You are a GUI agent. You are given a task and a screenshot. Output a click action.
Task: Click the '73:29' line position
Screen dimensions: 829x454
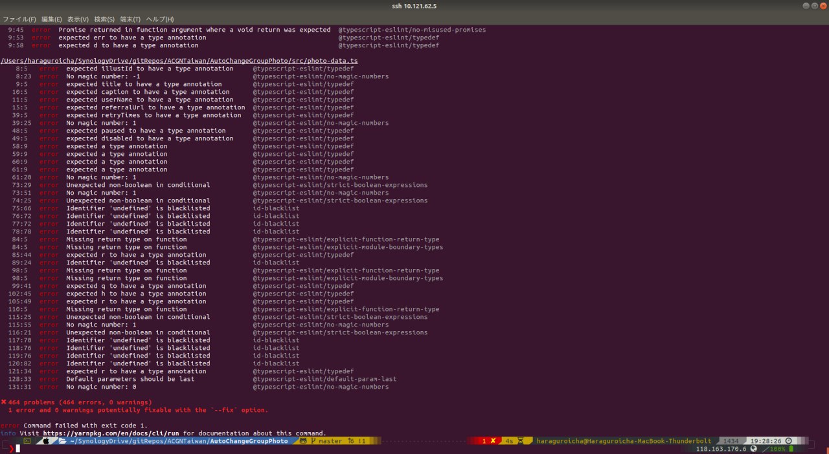[x=21, y=185]
